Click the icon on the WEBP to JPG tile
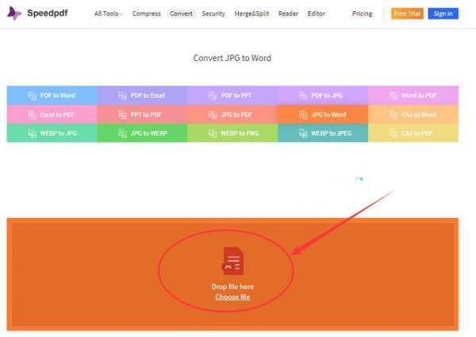 click(32, 133)
